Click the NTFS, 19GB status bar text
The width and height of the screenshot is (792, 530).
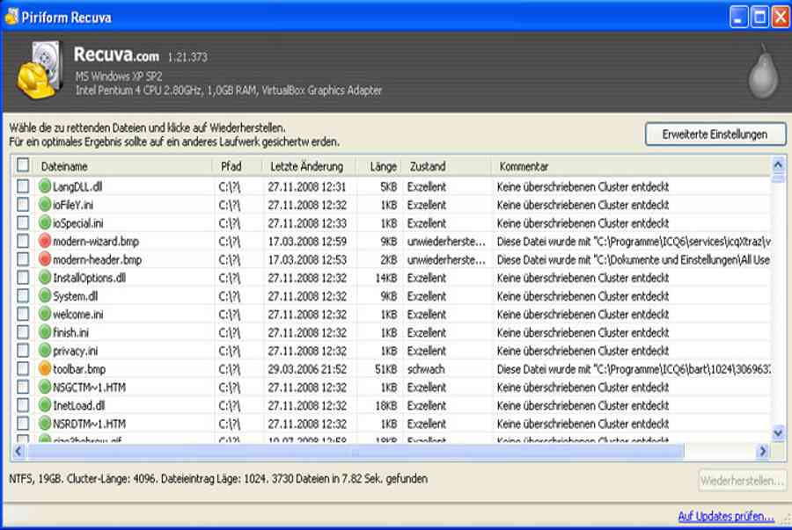(x=218, y=478)
